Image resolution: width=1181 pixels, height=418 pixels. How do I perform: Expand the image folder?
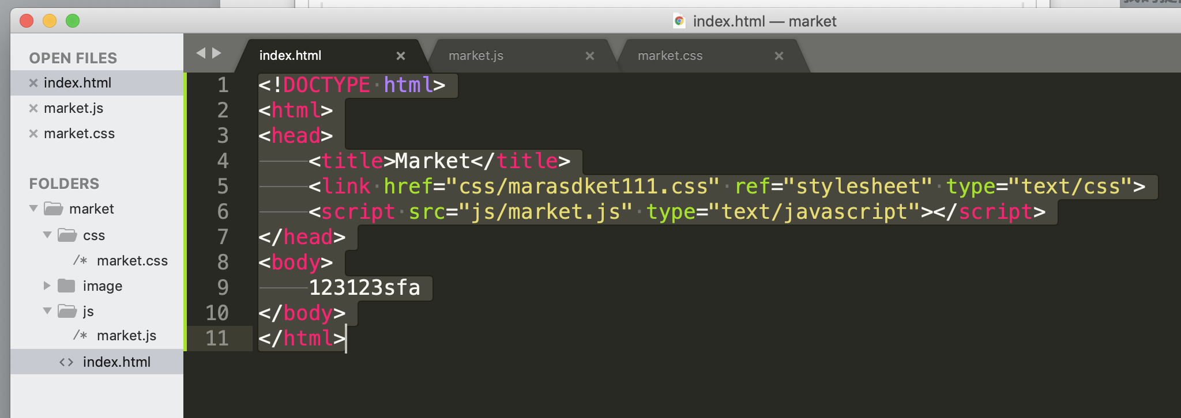click(x=47, y=286)
